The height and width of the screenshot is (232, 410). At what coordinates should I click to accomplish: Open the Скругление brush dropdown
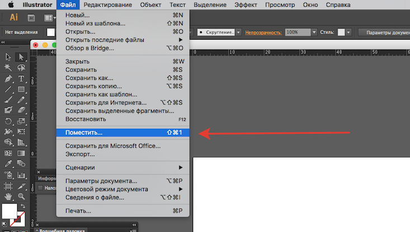(x=238, y=32)
